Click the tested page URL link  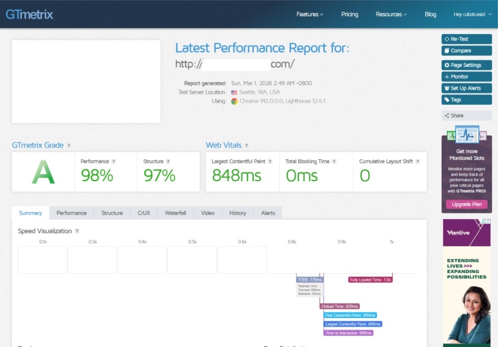tap(235, 64)
